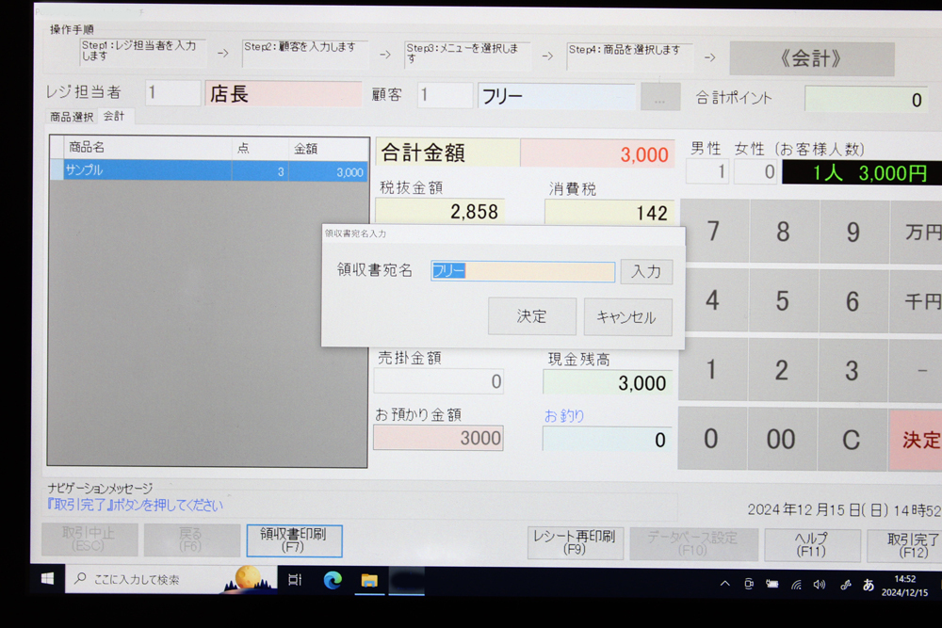Tap keypad number 8
The height and width of the screenshot is (628, 942).
[783, 232]
